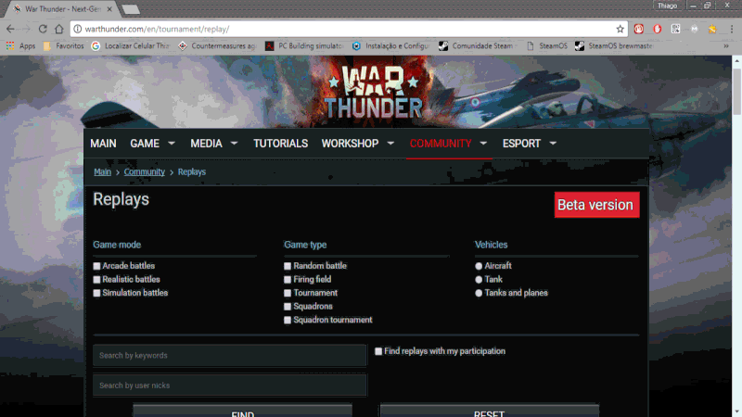Check the Squadrons game type

tap(288, 307)
